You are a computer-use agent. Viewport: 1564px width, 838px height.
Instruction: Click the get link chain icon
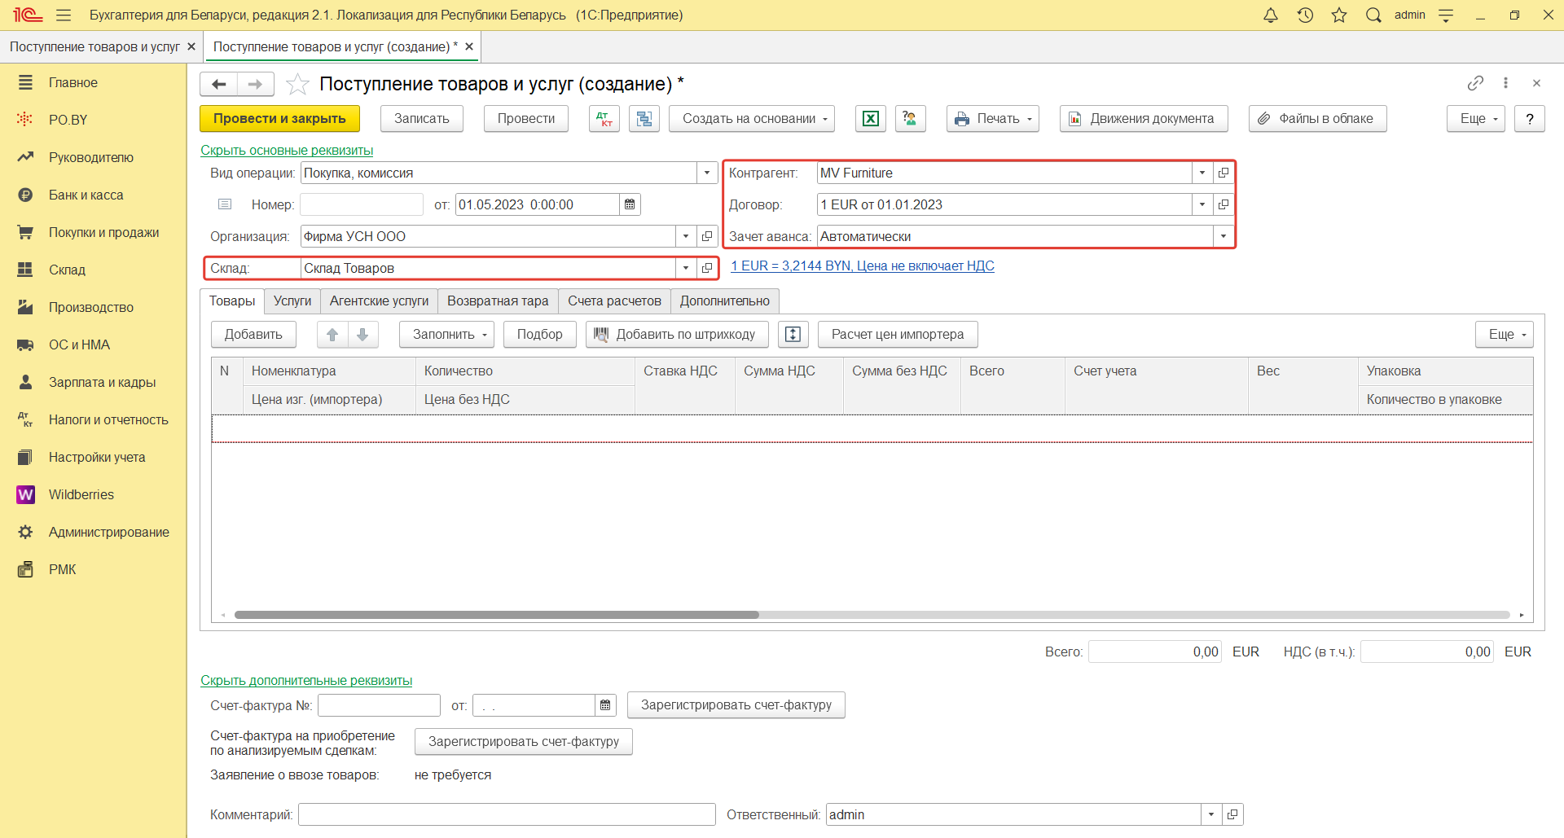1475,83
